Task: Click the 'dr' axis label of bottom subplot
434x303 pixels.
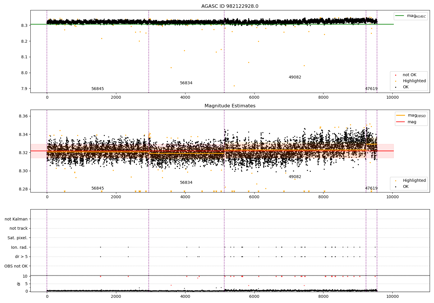Action: click(19, 284)
